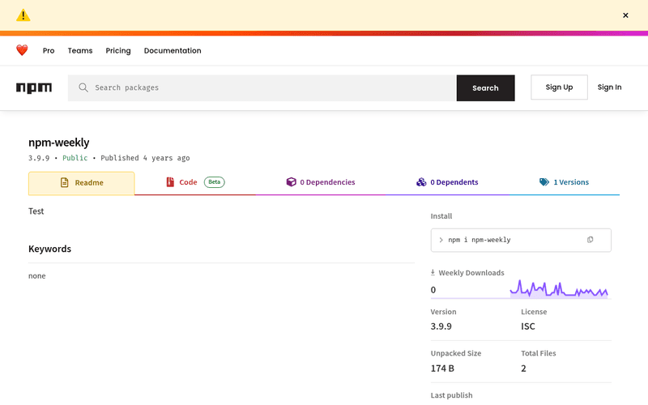
Task: Click the Sign In link
Action: pyautogui.click(x=610, y=87)
